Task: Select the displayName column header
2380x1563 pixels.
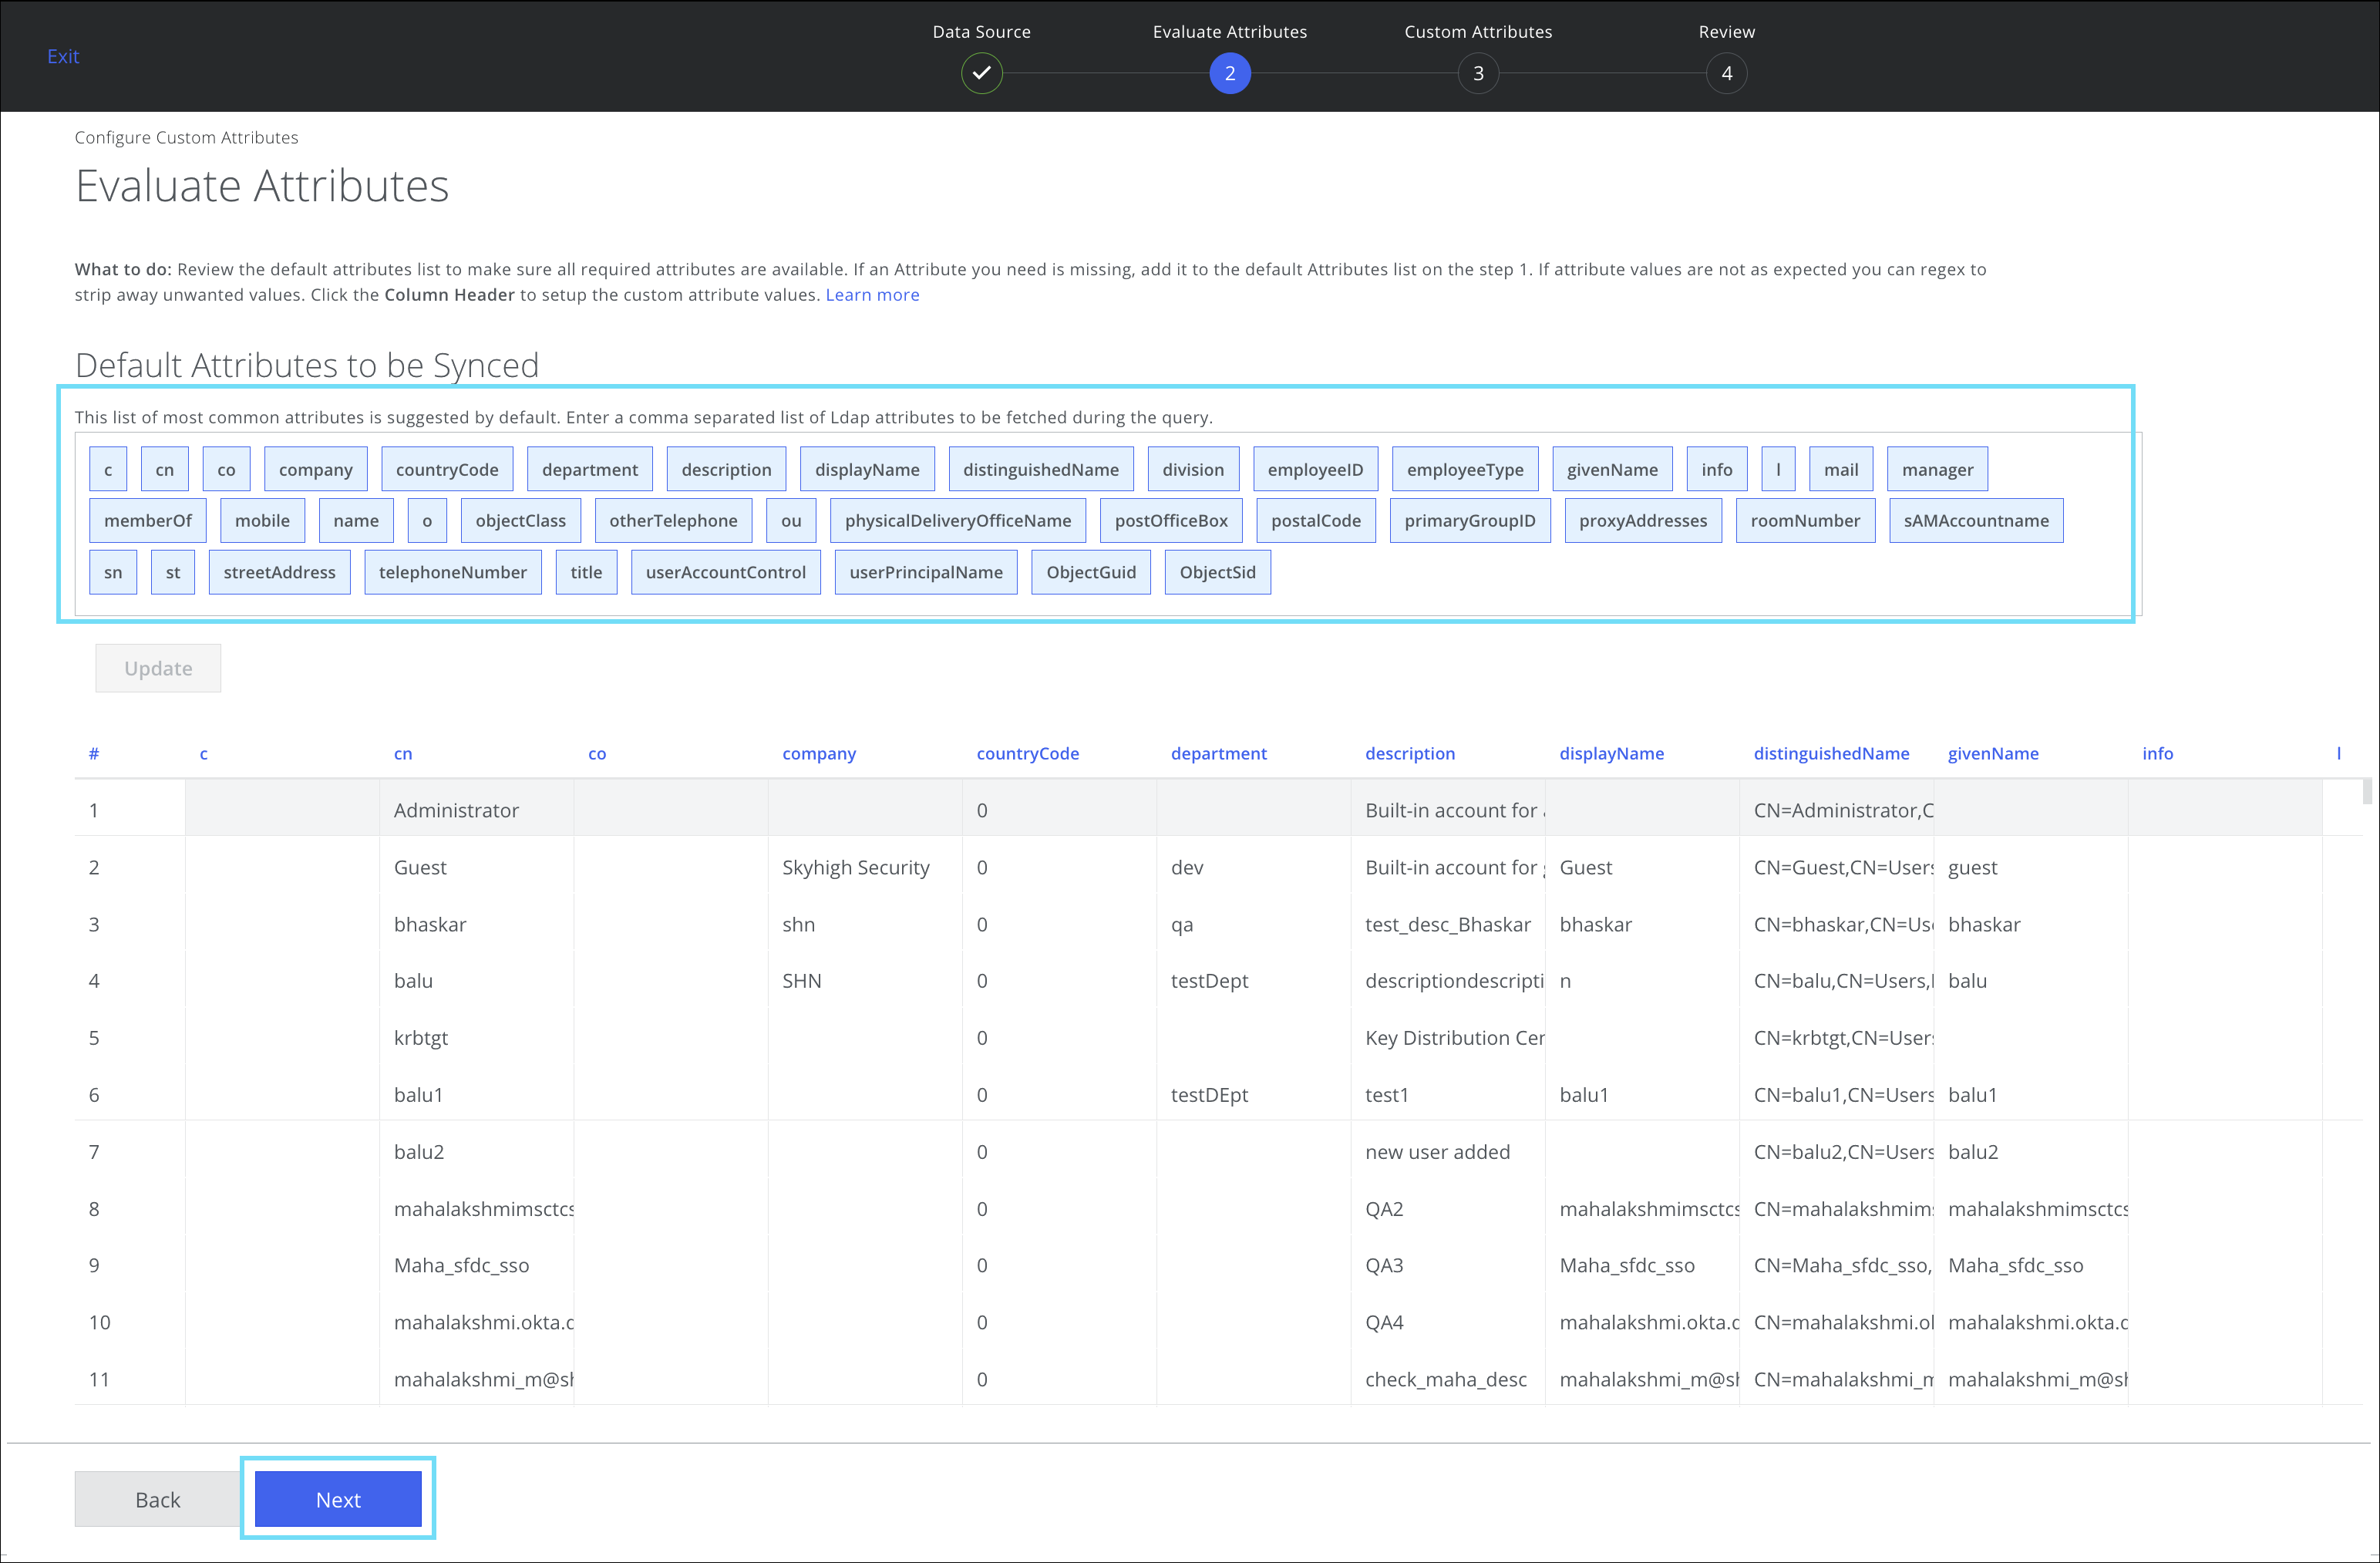Action: [1611, 754]
